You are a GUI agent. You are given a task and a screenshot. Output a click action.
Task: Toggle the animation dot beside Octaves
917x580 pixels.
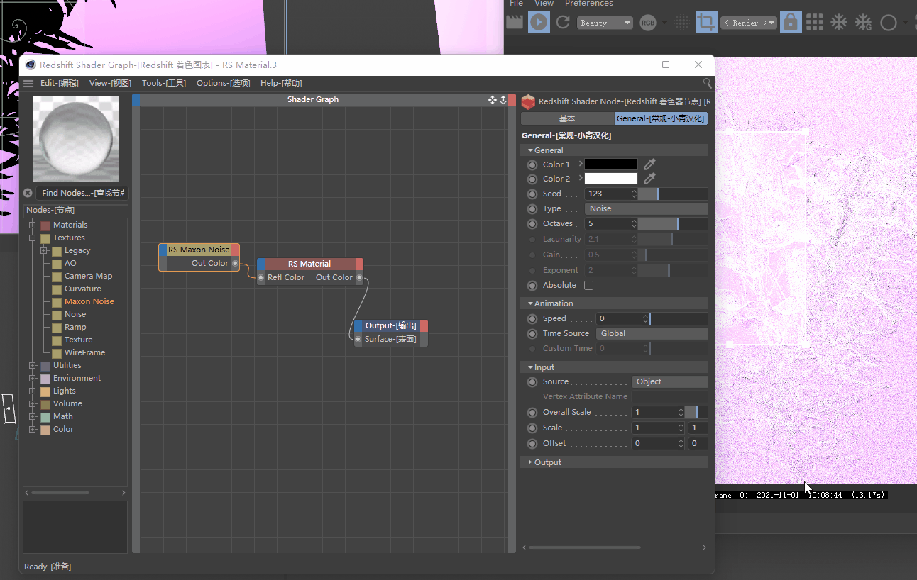[532, 223]
